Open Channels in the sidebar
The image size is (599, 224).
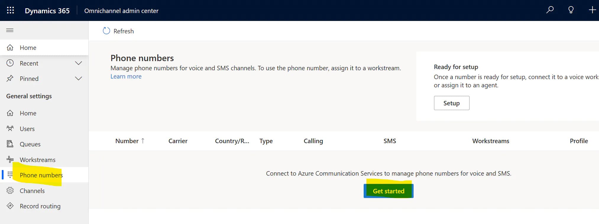[44, 191]
